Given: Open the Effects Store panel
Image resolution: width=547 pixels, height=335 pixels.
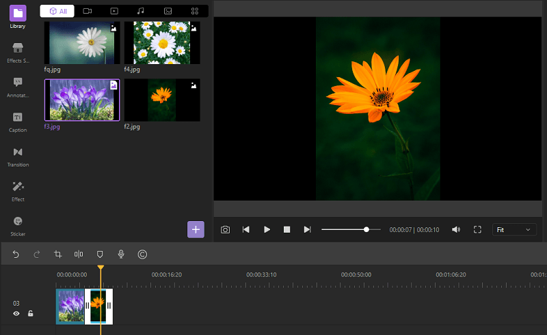Looking at the screenshot, I should coord(18,52).
